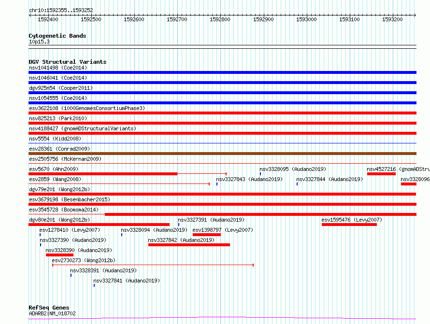Click the brown esv28361 (Conrad2009) bar
Image resolution: width=430 pixels, height=324 pixels.
point(222,154)
